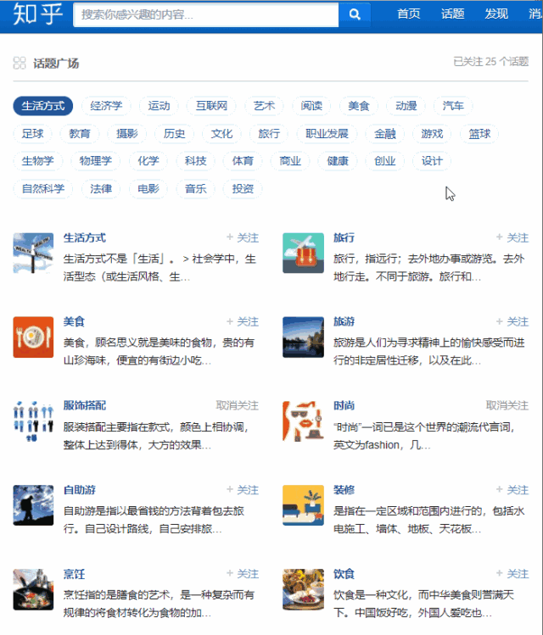Viewport: 543px width, 635px height.
Task: Select the 互联网 category tag
Action: (211, 106)
